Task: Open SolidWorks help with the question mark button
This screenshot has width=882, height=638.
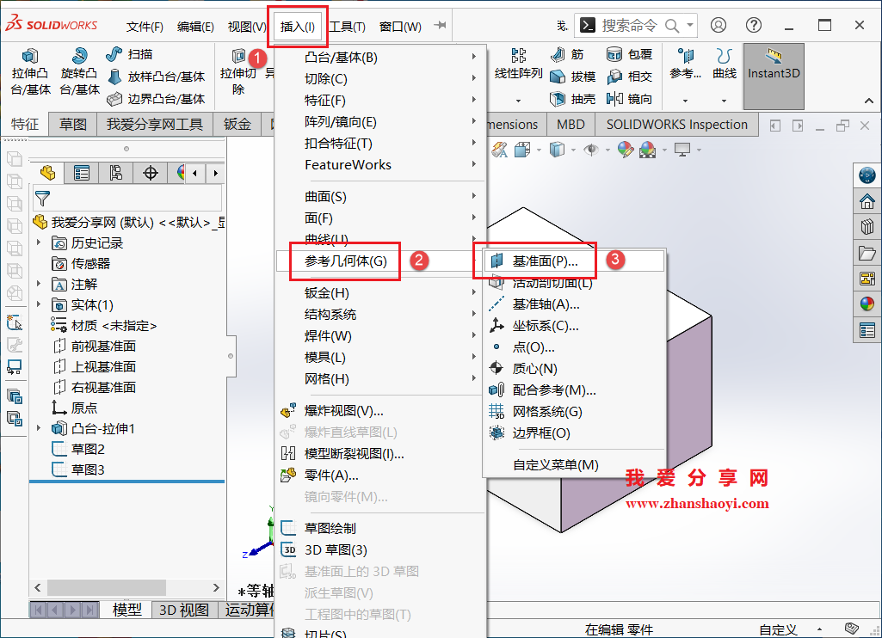Action: pyautogui.click(x=753, y=25)
